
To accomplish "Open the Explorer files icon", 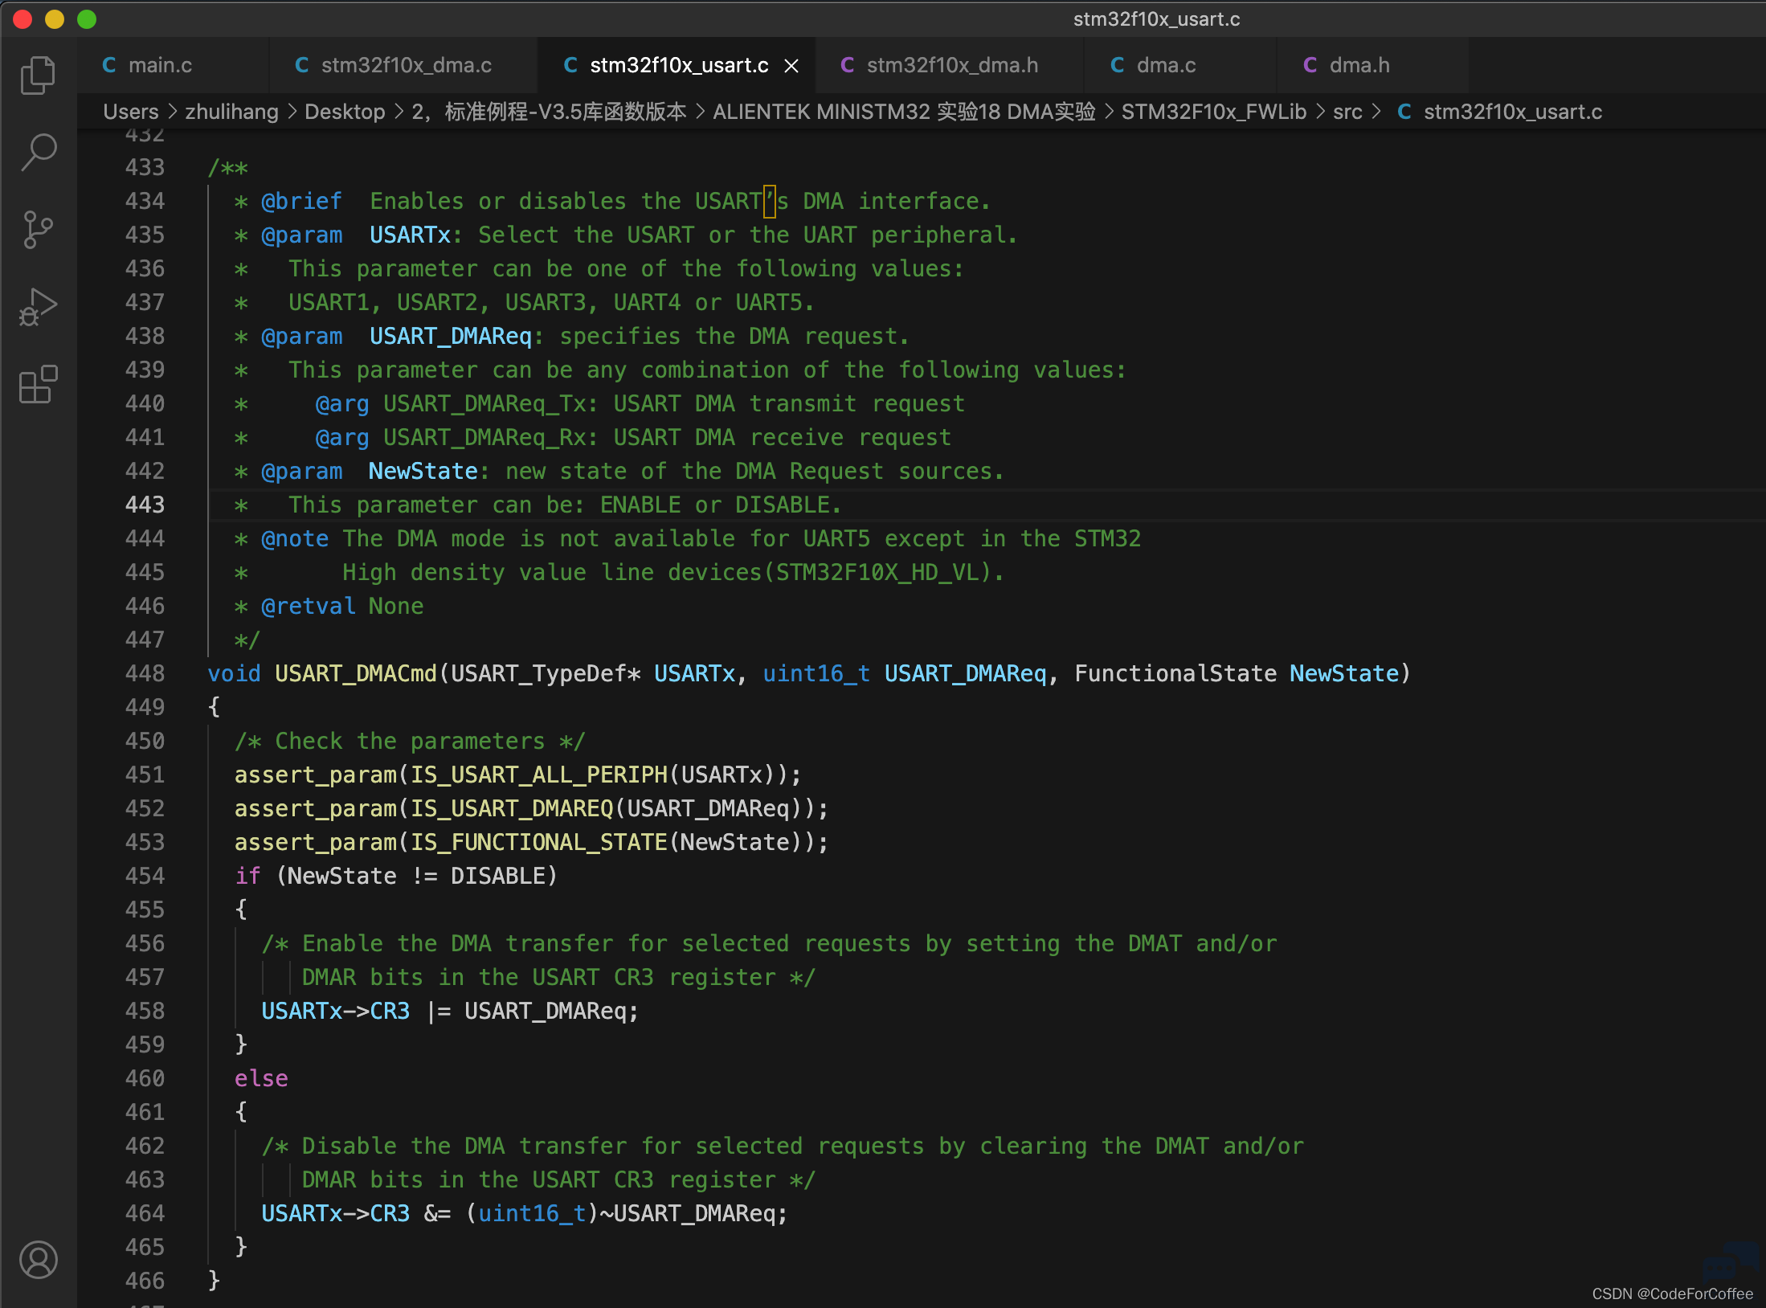I will coord(38,76).
